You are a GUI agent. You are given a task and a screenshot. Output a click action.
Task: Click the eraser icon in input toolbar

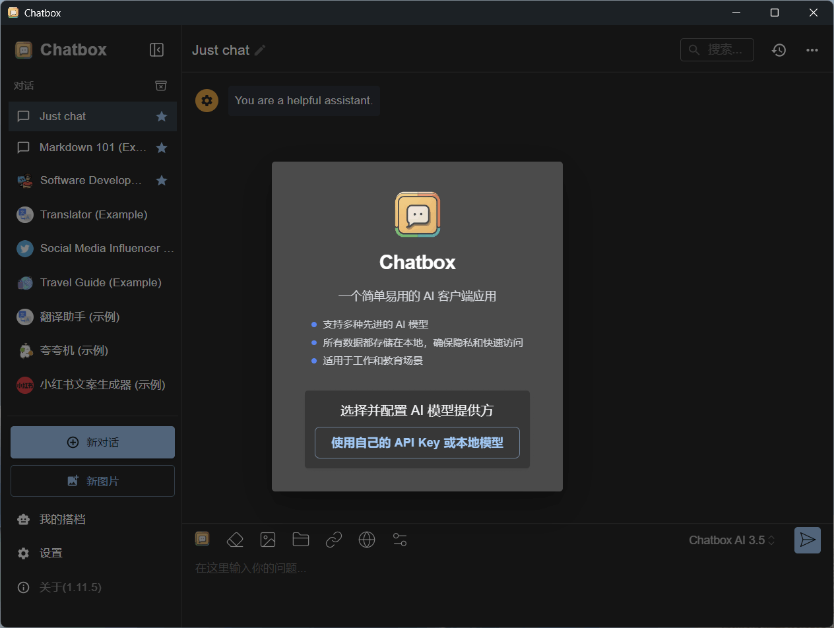[235, 540]
